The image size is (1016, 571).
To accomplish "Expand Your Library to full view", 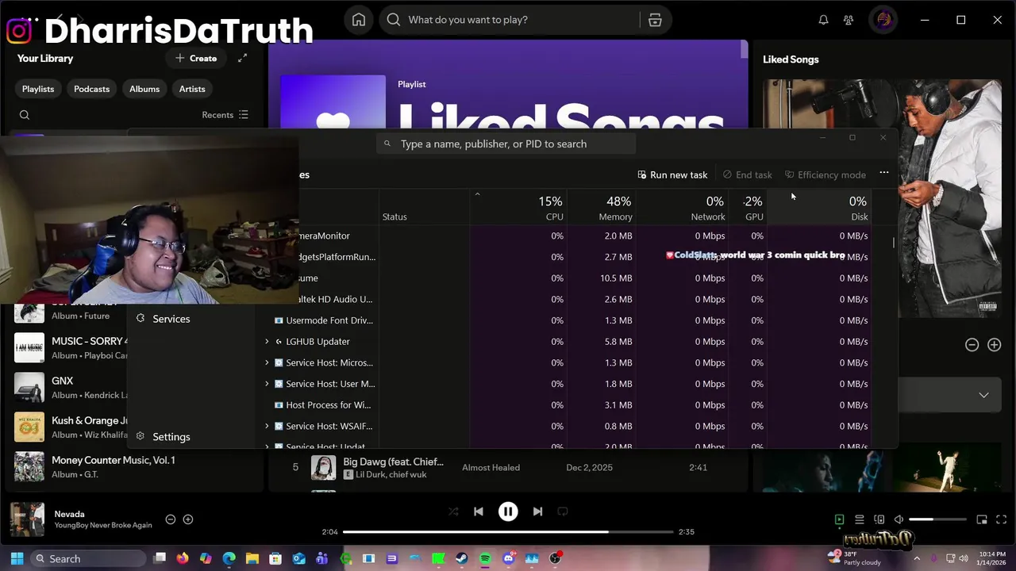I will (x=242, y=58).
